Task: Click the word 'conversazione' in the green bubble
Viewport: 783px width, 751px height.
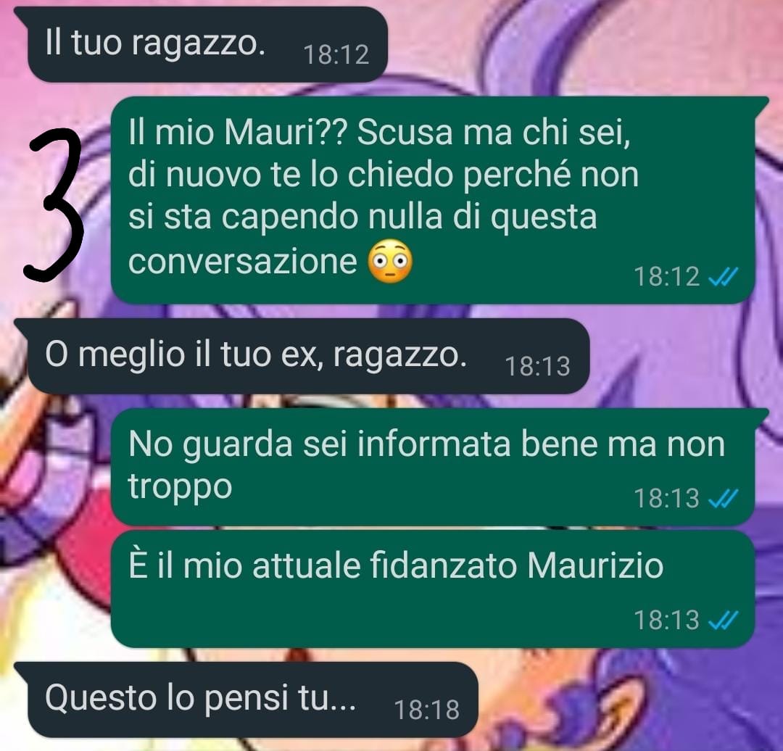Action: pyautogui.click(x=243, y=261)
